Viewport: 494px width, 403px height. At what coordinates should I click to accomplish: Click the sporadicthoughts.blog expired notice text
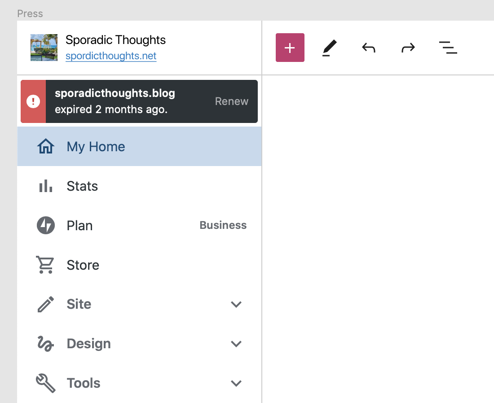click(115, 101)
